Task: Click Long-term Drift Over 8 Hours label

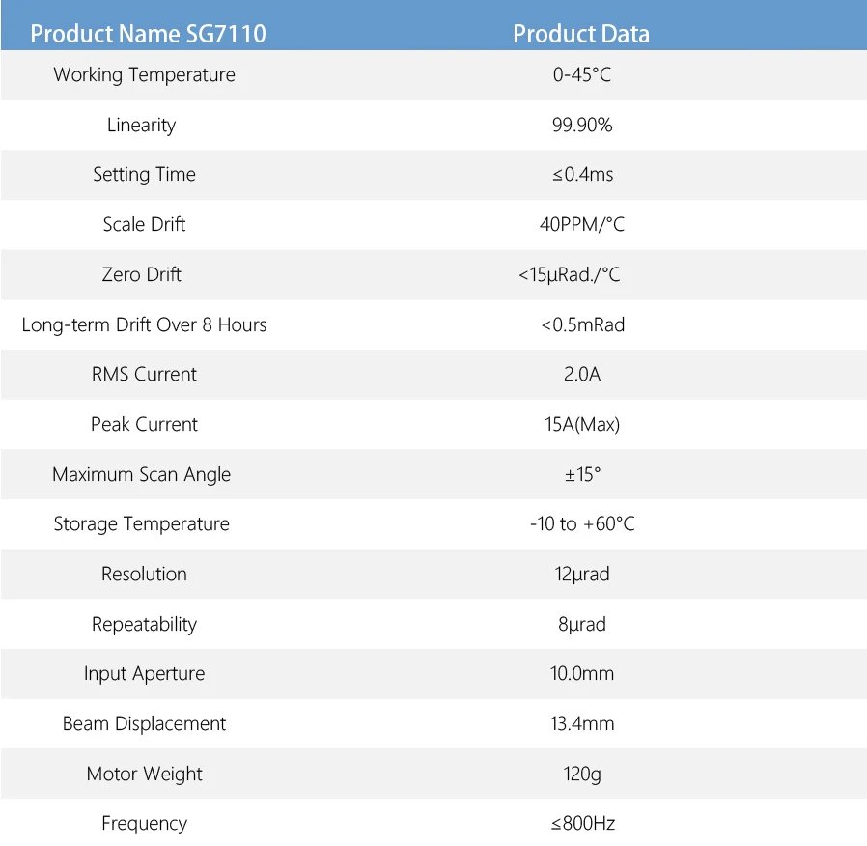Action: click(144, 324)
